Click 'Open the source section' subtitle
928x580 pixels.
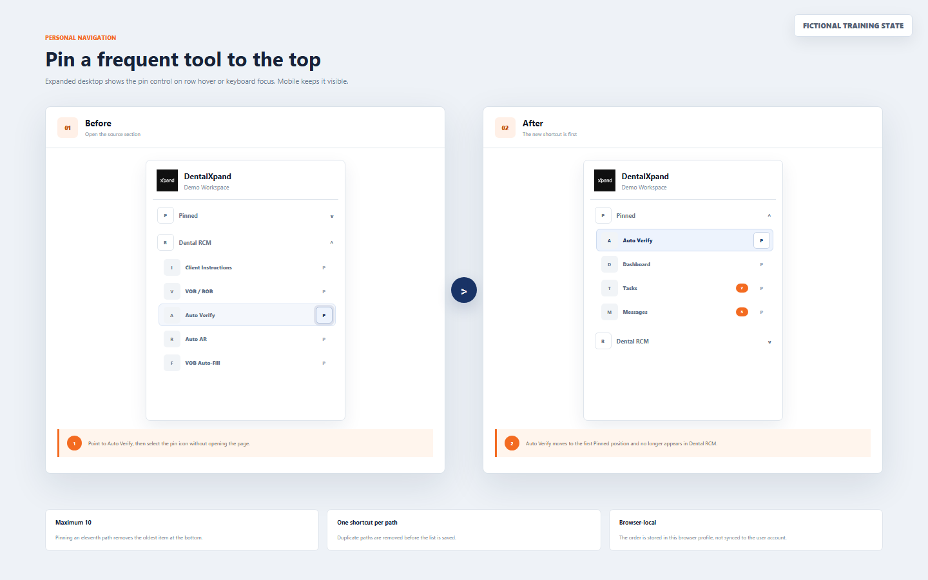(x=113, y=135)
